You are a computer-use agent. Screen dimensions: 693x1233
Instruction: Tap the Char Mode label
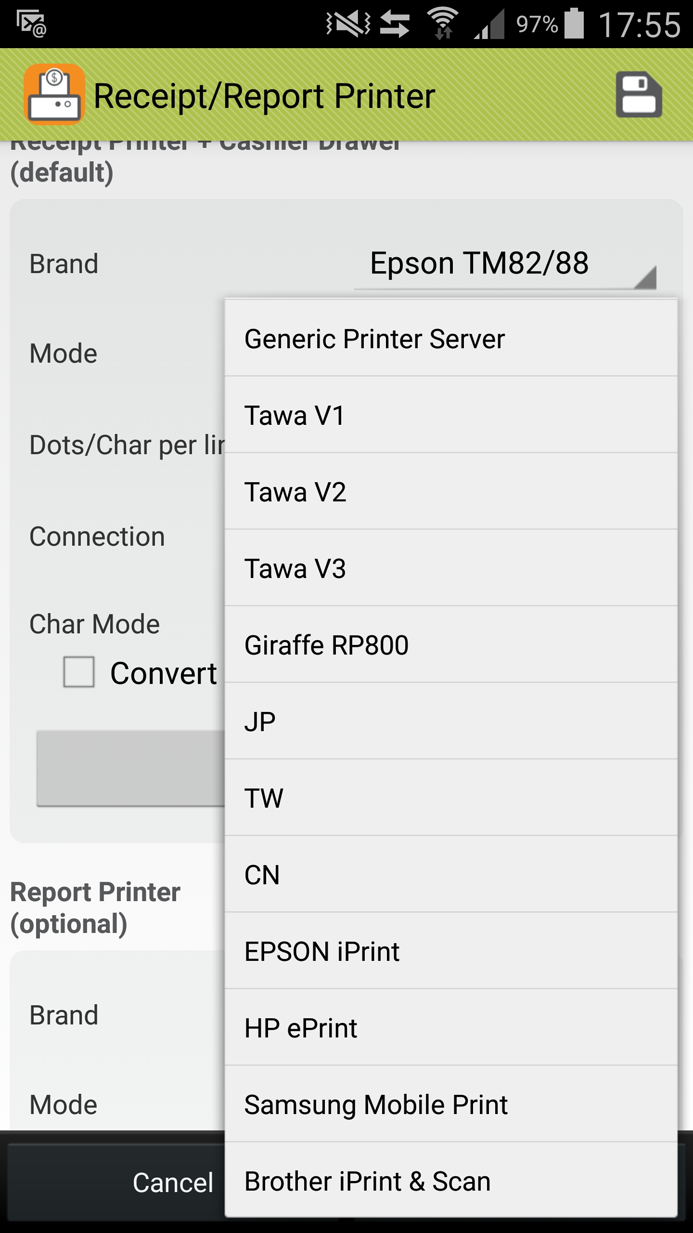click(x=95, y=624)
